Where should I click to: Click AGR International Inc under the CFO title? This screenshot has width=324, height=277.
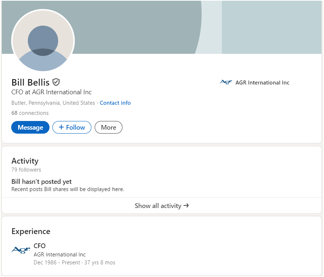point(60,255)
